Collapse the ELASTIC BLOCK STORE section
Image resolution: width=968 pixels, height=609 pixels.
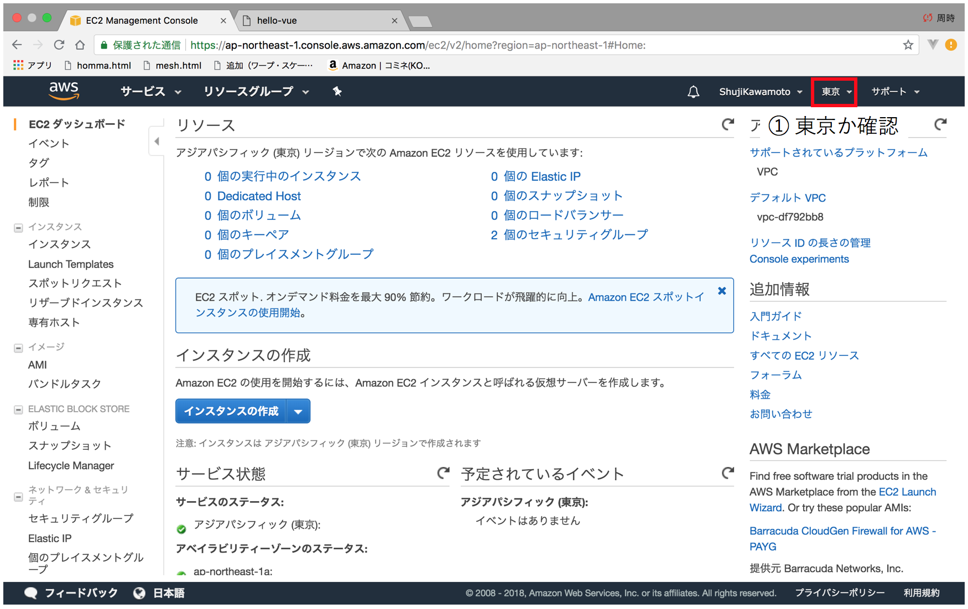(x=18, y=410)
